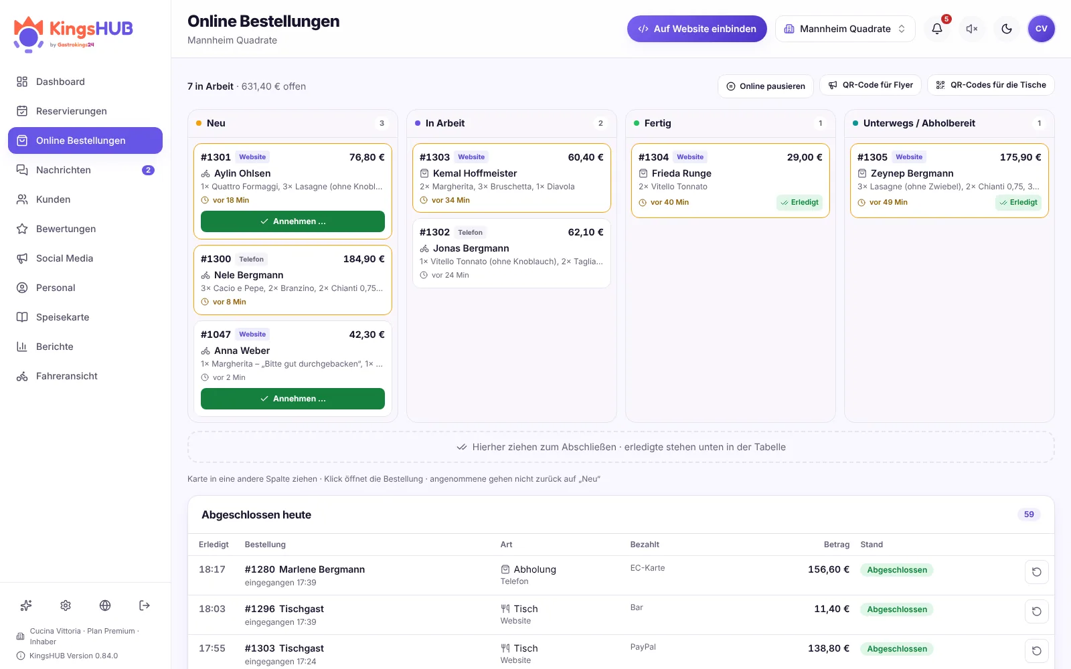Screen dimensions: 1071x669
Task: Reopen order #1296 using the revert icon
Action: click(x=1036, y=611)
